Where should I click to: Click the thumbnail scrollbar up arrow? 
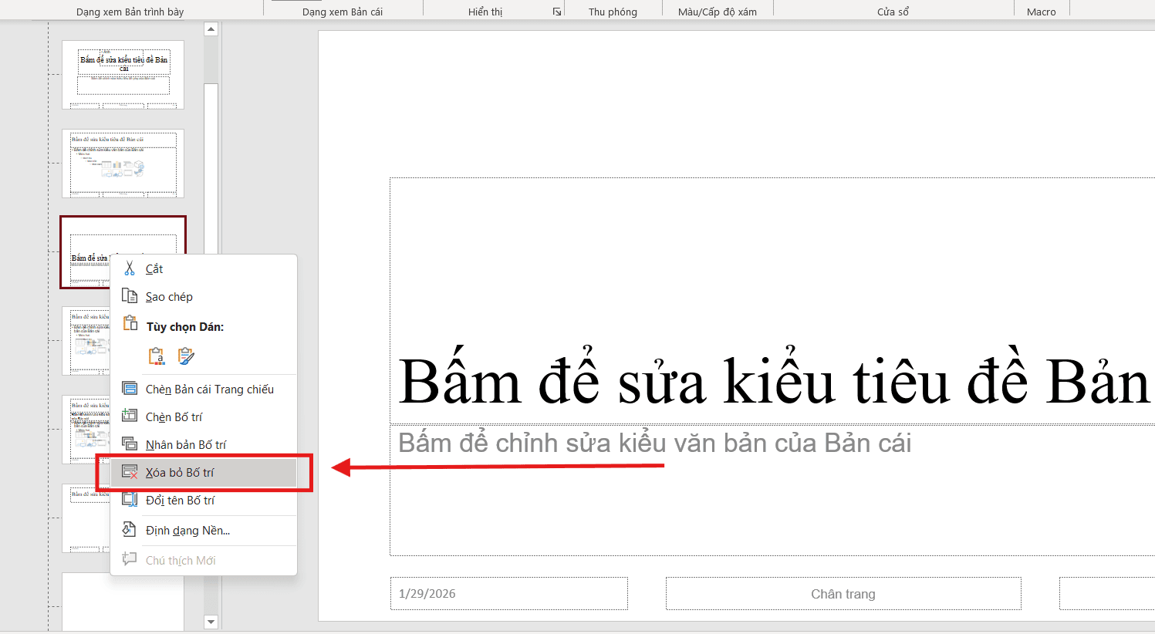click(x=211, y=29)
